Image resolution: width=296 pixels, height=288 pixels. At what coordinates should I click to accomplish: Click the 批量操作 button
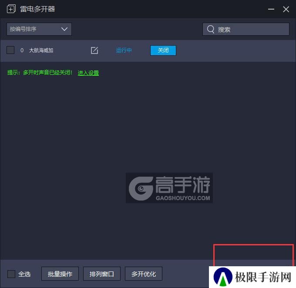(60, 274)
